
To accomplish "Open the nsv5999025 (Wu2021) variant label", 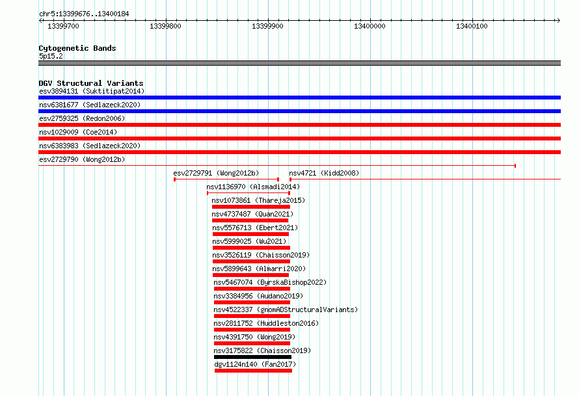I will [x=249, y=241].
